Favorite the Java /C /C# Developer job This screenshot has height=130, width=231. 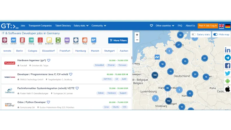(71, 74)
